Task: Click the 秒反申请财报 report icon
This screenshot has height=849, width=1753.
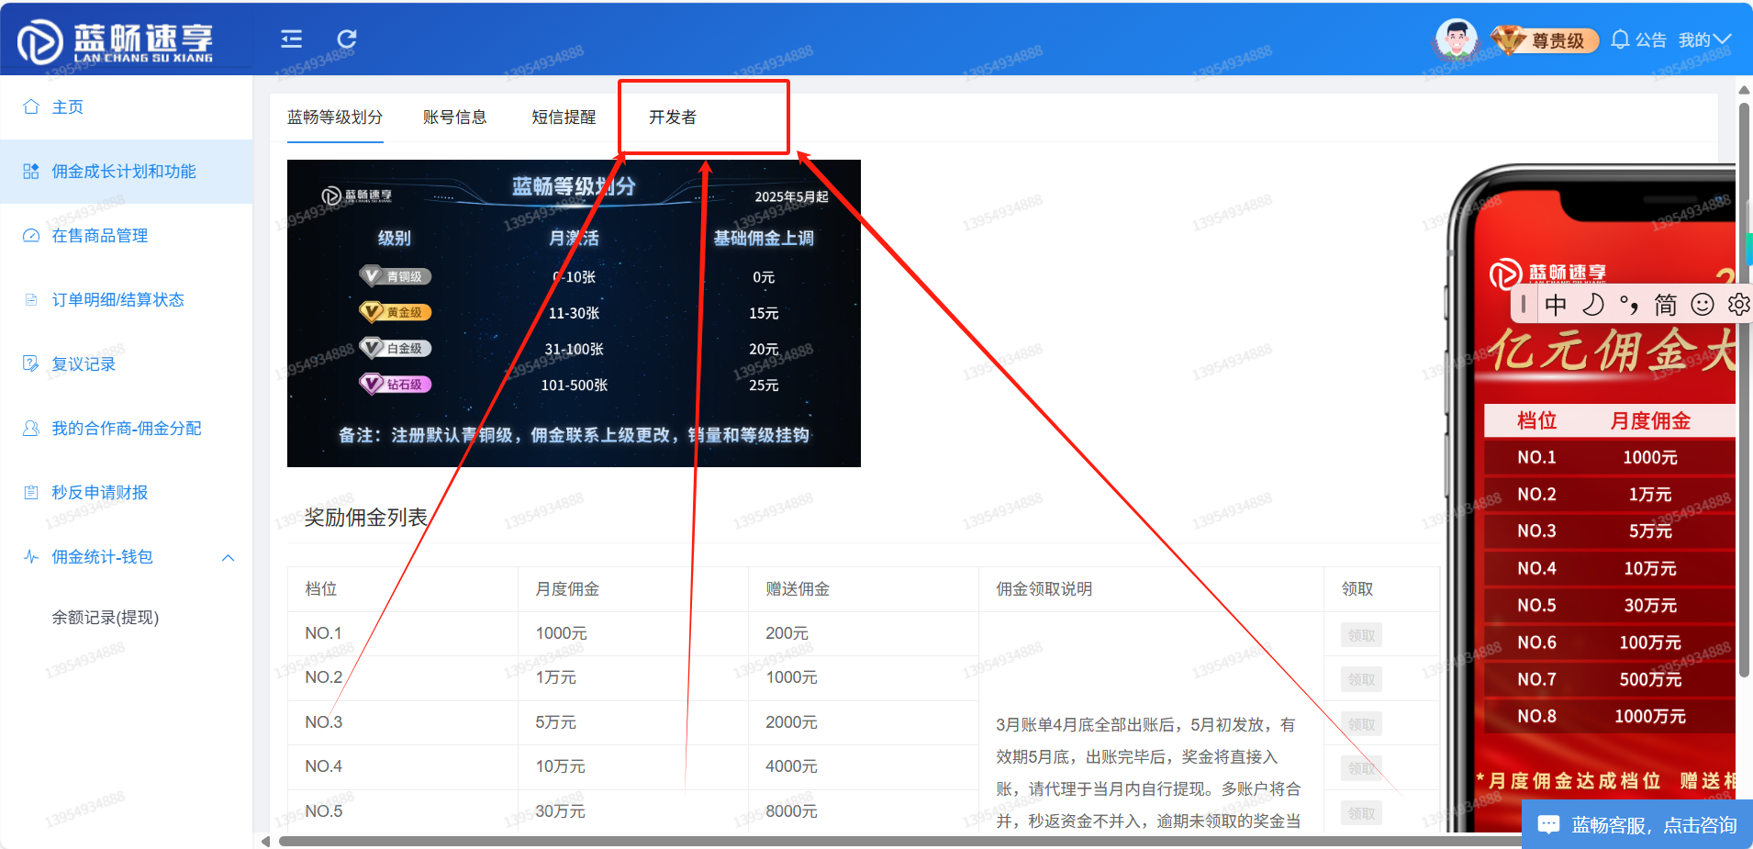Action: point(31,492)
